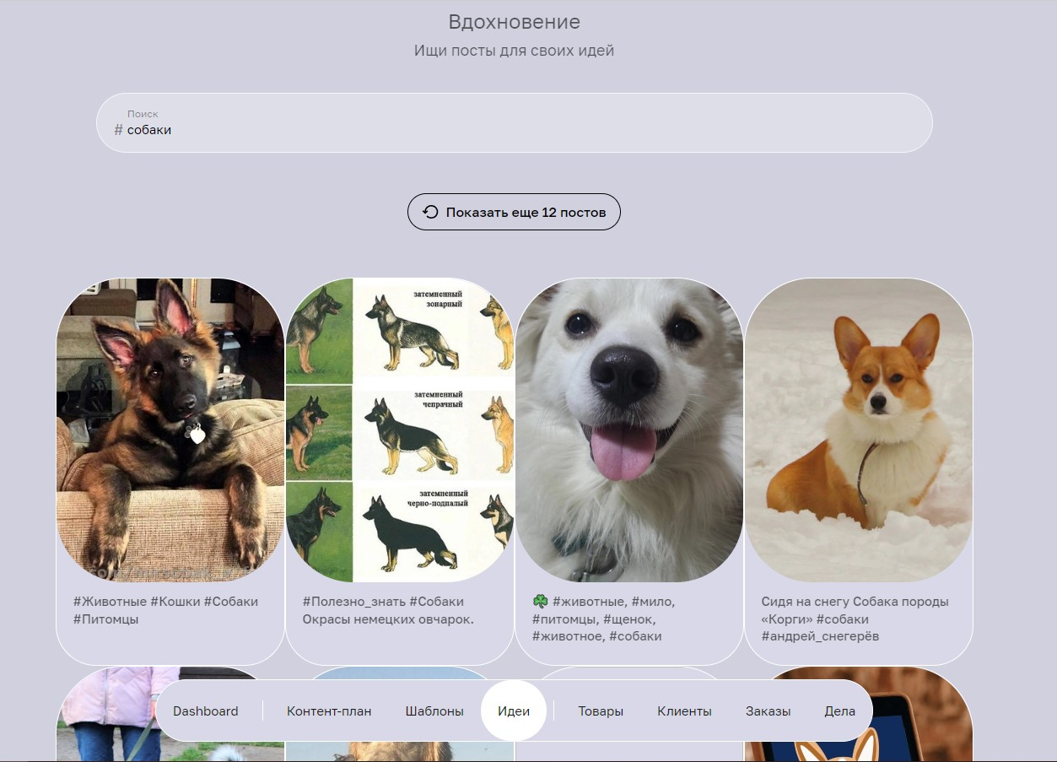The height and width of the screenshot is (762, 1057).
Task: Switch to the Заказы tab
Action: coord(768,711)
